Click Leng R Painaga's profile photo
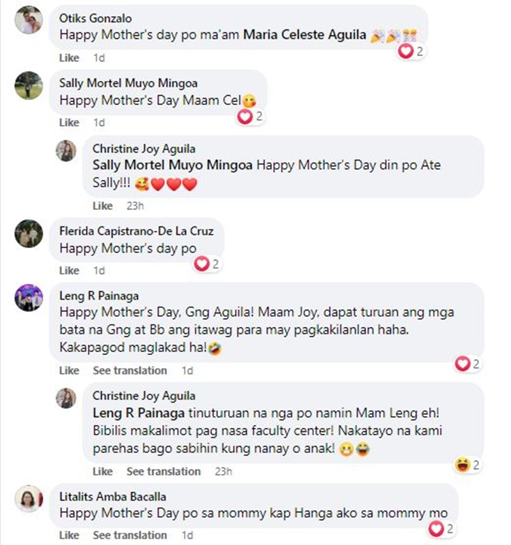Image resolution: width=511 pixels, height=545 pixels. [29, 298]
